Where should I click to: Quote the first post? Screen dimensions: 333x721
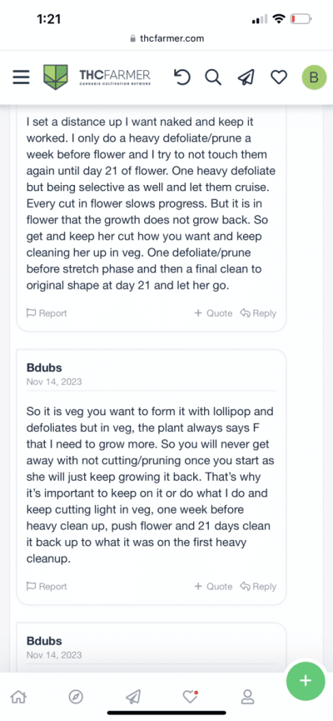click(213, 313)
